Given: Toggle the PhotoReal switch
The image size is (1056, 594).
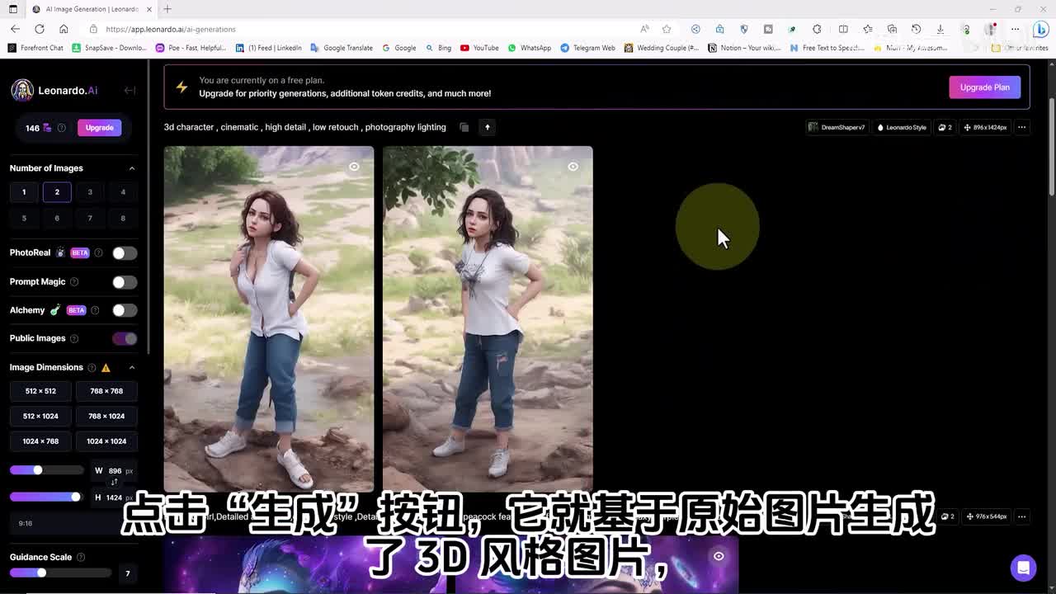Looking at the screenshot, I should click(x=125, y=253).
